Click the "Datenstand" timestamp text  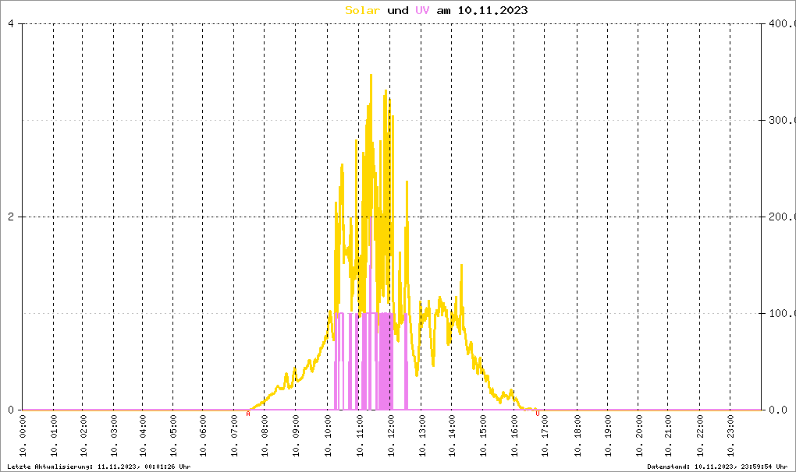716,466
